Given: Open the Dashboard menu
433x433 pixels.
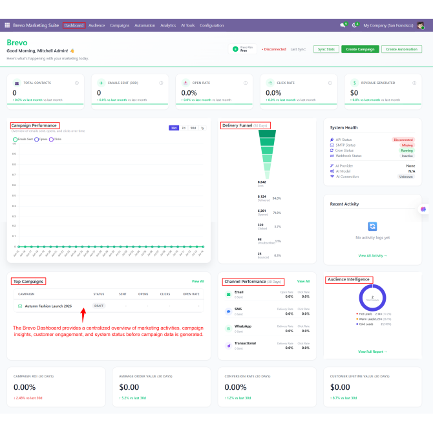Looking at the screenshot, I should [74, 25].
